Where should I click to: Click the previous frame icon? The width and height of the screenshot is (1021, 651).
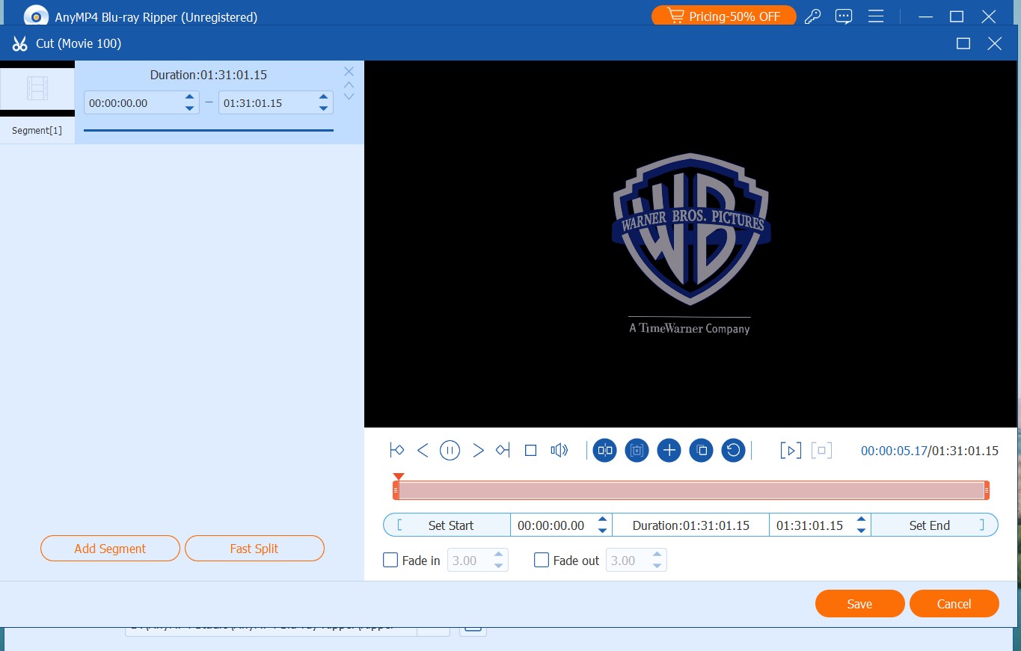423,450
